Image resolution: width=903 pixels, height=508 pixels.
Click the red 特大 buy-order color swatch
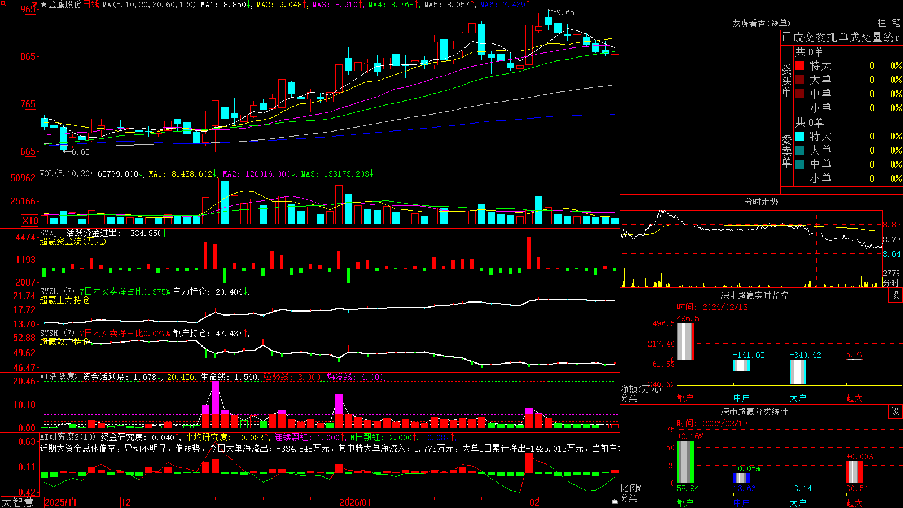click(799, 65)
